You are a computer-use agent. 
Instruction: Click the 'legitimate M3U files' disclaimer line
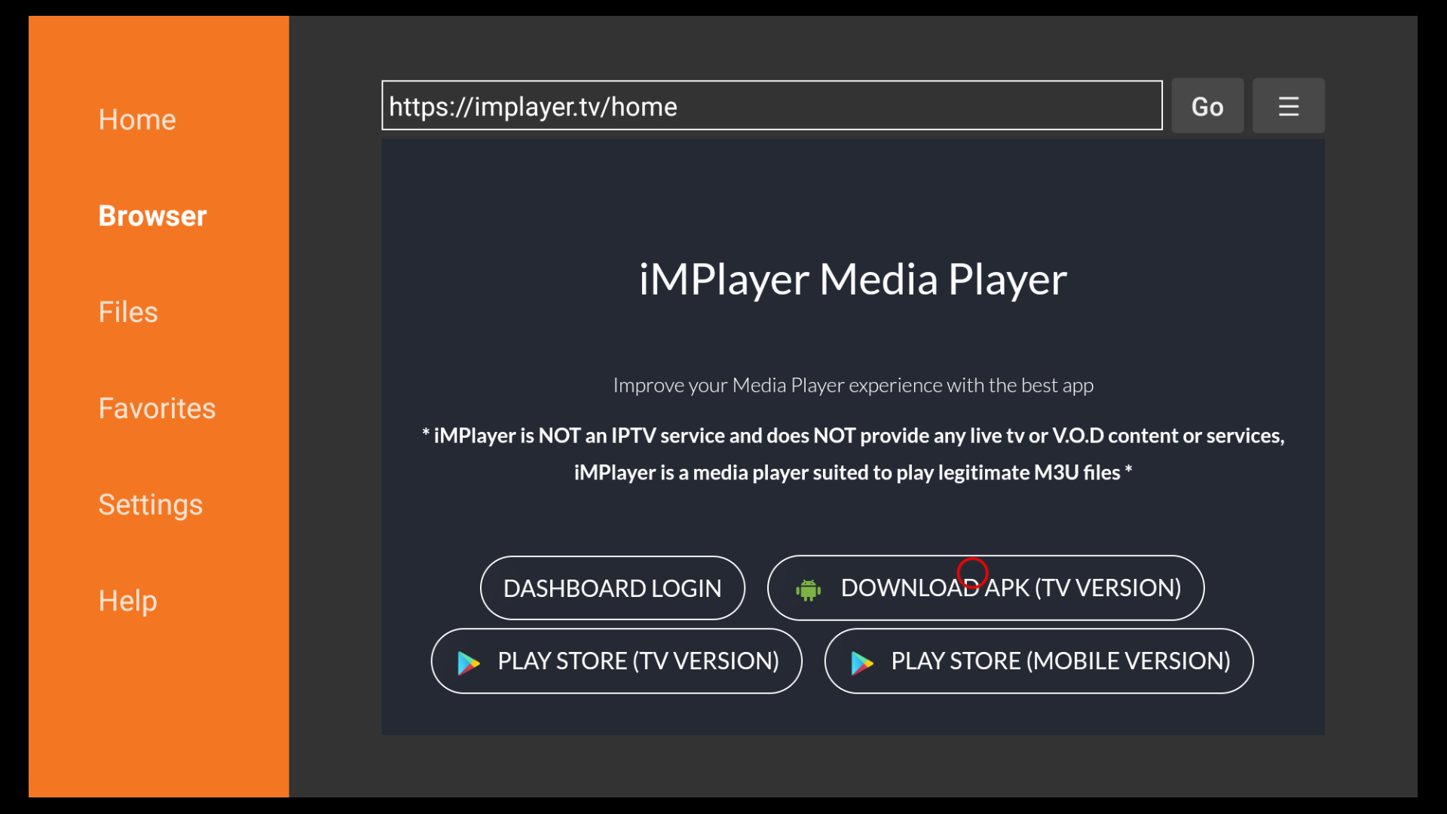tap(853, 473)
